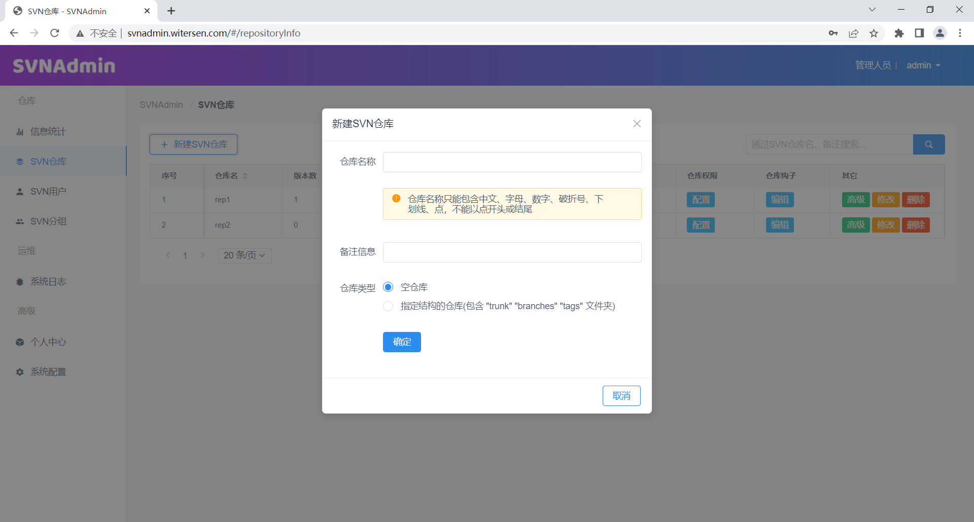
Task: Open 个人中心 in the sidebar
Action: 63,342
